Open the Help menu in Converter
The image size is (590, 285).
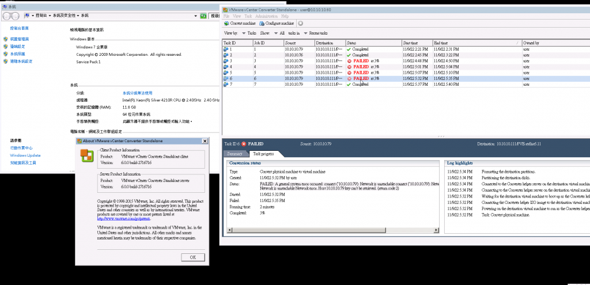285,17
